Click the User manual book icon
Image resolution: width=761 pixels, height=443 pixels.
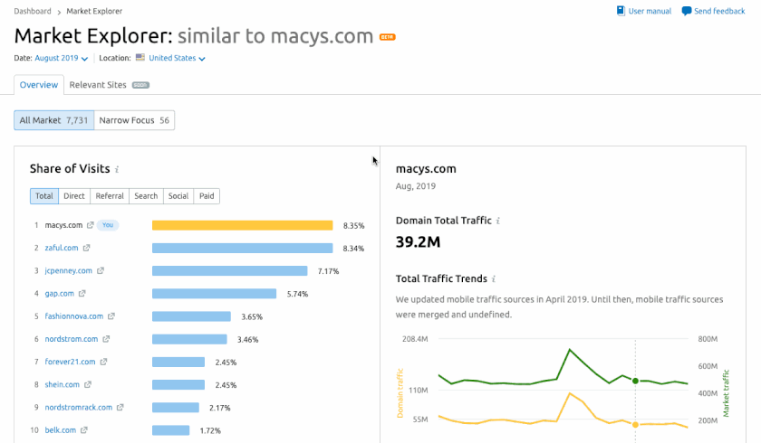(621, 11)
